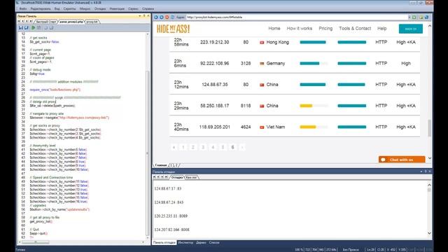This screenshot has height=252, width=448.
Task: Click the teal sign in button
Action: [x=411, y=29]
